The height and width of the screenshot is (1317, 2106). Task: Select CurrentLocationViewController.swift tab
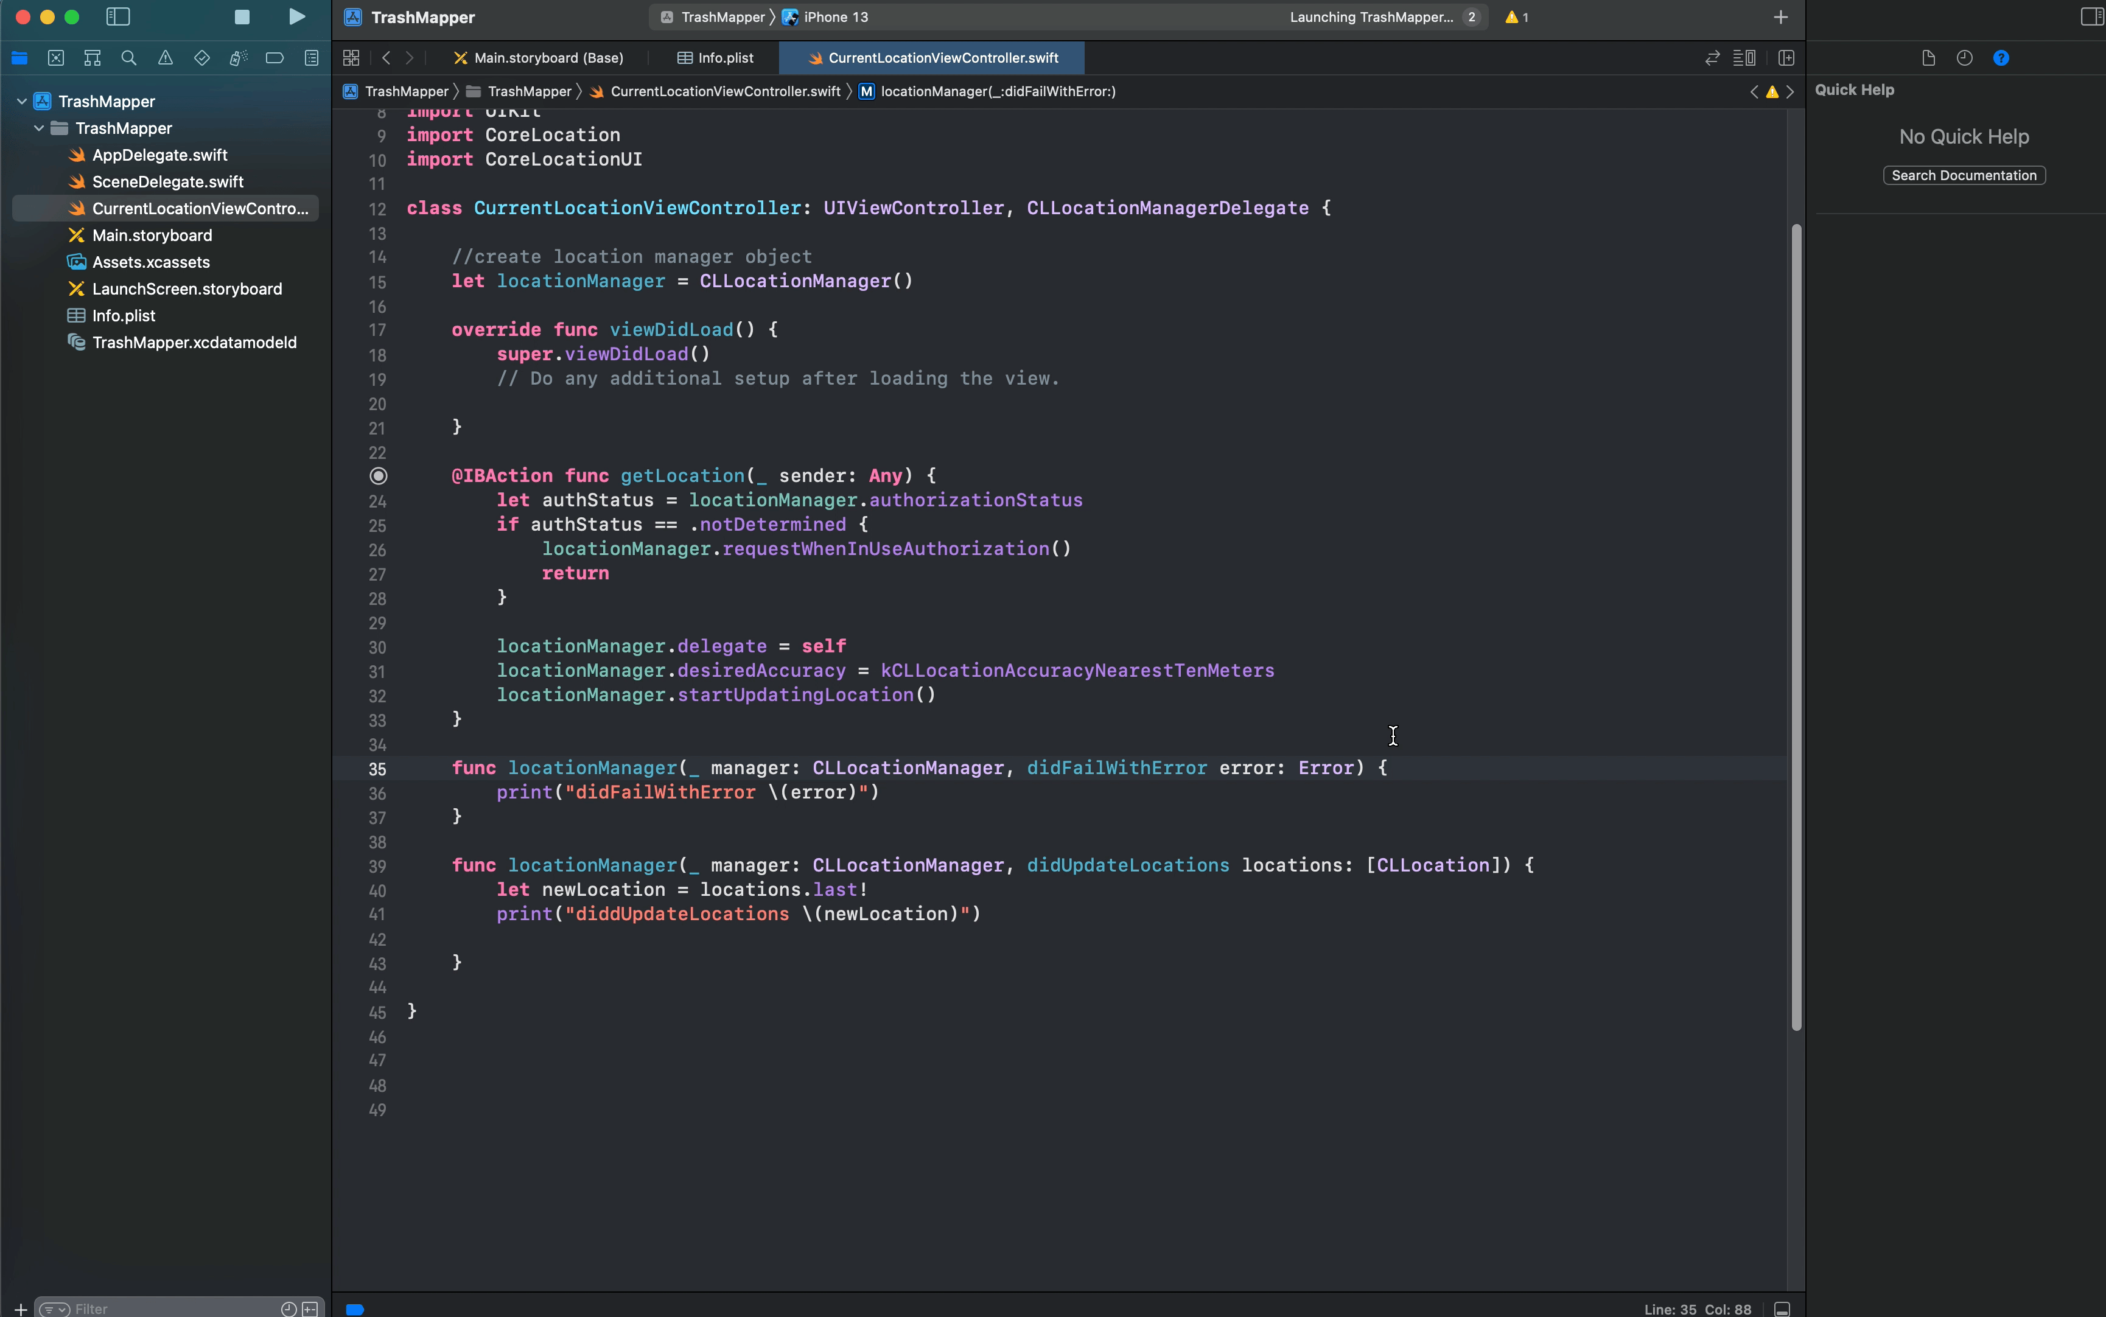pos(932,57)
